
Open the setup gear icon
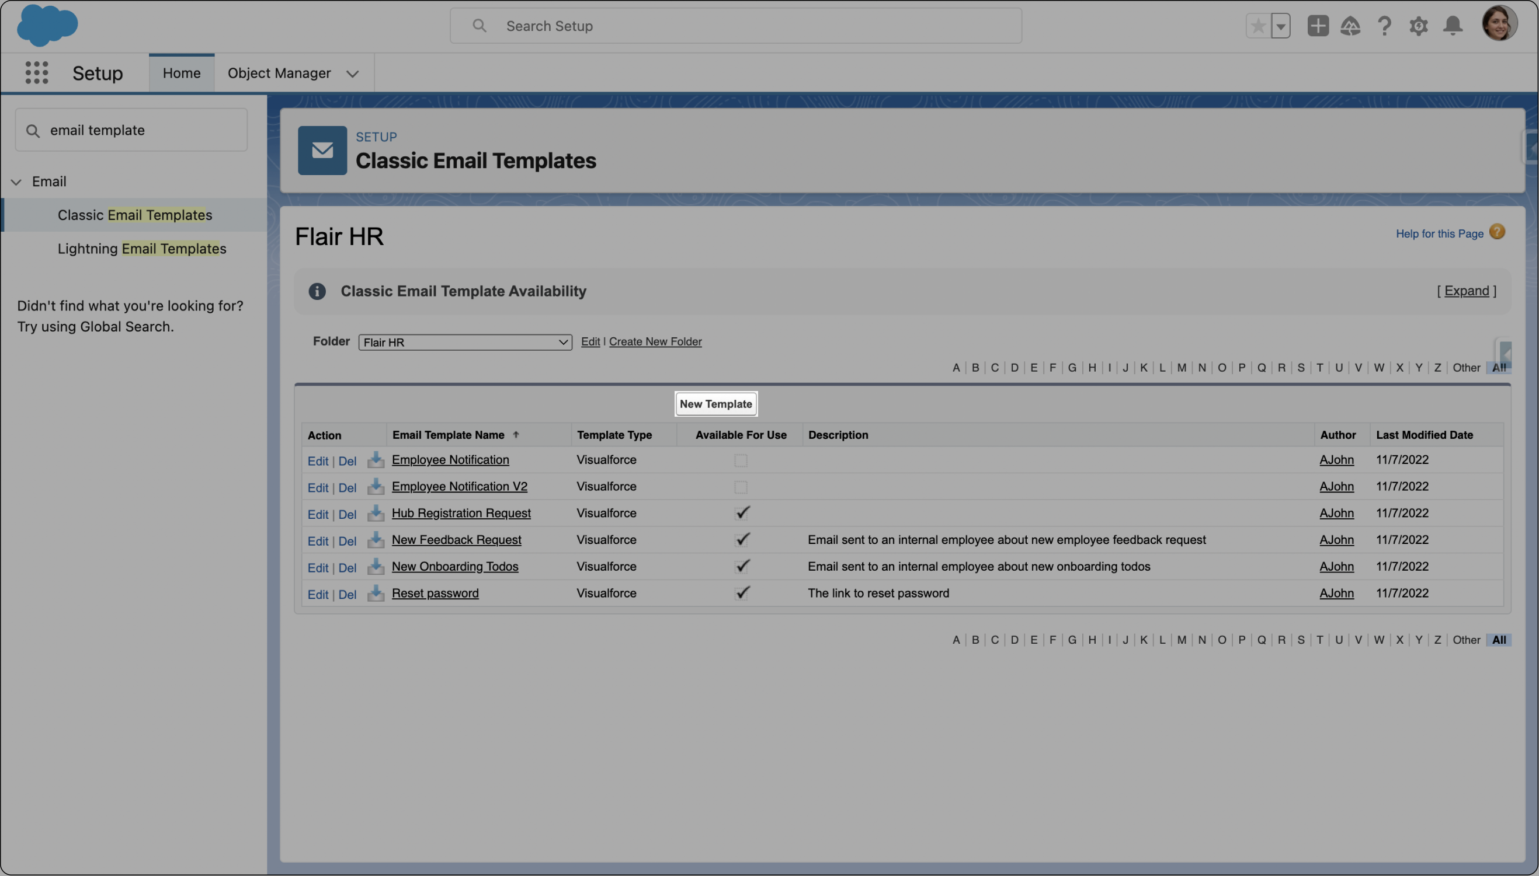(1418, 26)
